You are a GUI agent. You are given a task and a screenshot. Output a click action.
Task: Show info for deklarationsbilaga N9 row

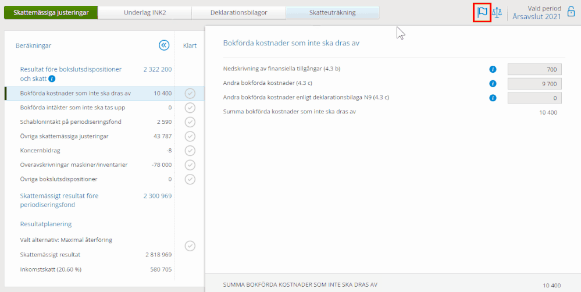coord(493,98)
